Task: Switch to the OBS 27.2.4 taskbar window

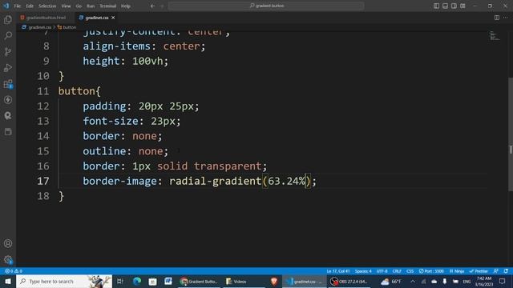Action: tap(349, 281)
